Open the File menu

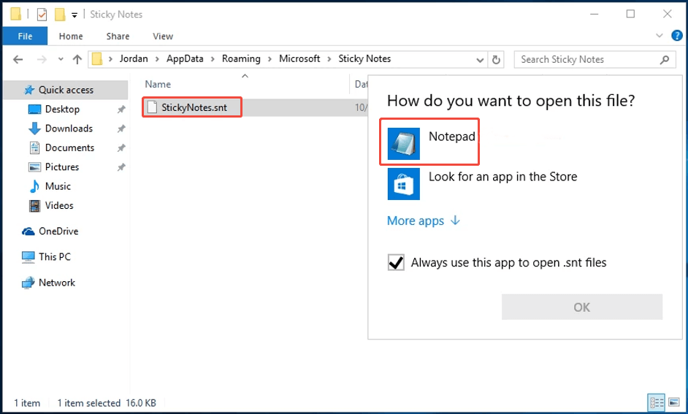(x=25, y=36)
